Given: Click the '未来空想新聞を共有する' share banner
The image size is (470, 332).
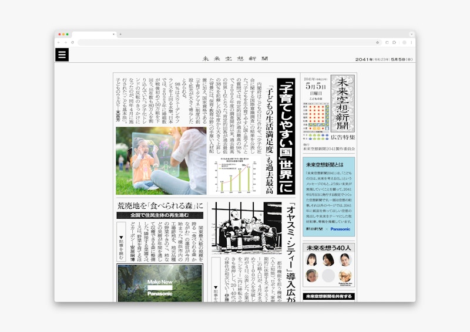Looking at the screenshot, I should [328, 297].
